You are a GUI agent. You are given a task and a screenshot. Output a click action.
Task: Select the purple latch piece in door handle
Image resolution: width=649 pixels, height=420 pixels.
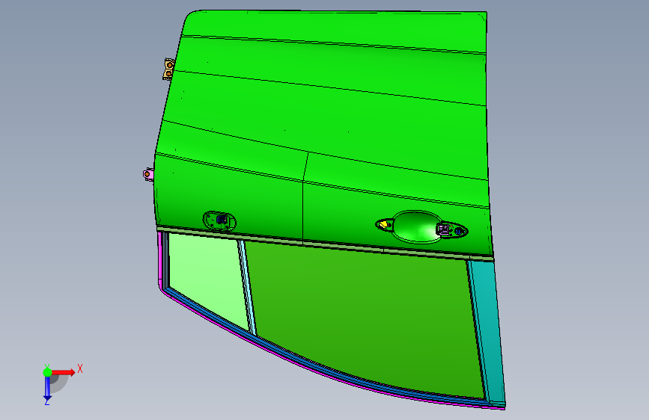point(444,229)
